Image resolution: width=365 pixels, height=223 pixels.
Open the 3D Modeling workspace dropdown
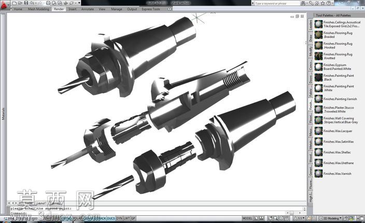tap(331, 218)
